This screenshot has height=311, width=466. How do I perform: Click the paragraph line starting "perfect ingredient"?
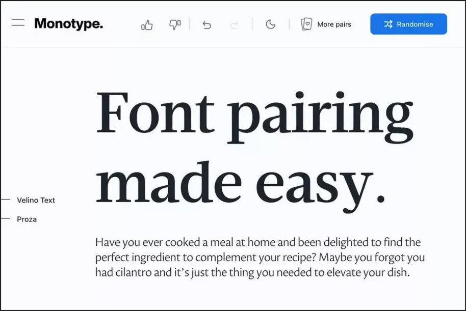click(x=260, y=258)
